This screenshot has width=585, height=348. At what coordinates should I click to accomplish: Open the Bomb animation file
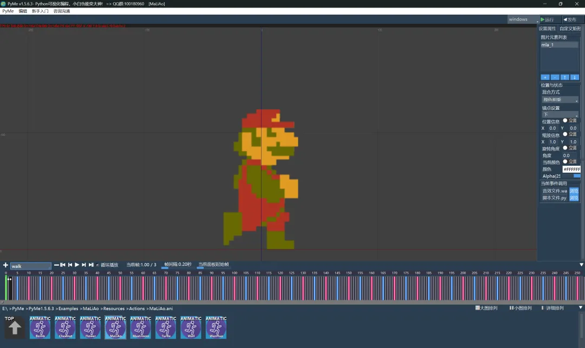[x=40, y=327]
